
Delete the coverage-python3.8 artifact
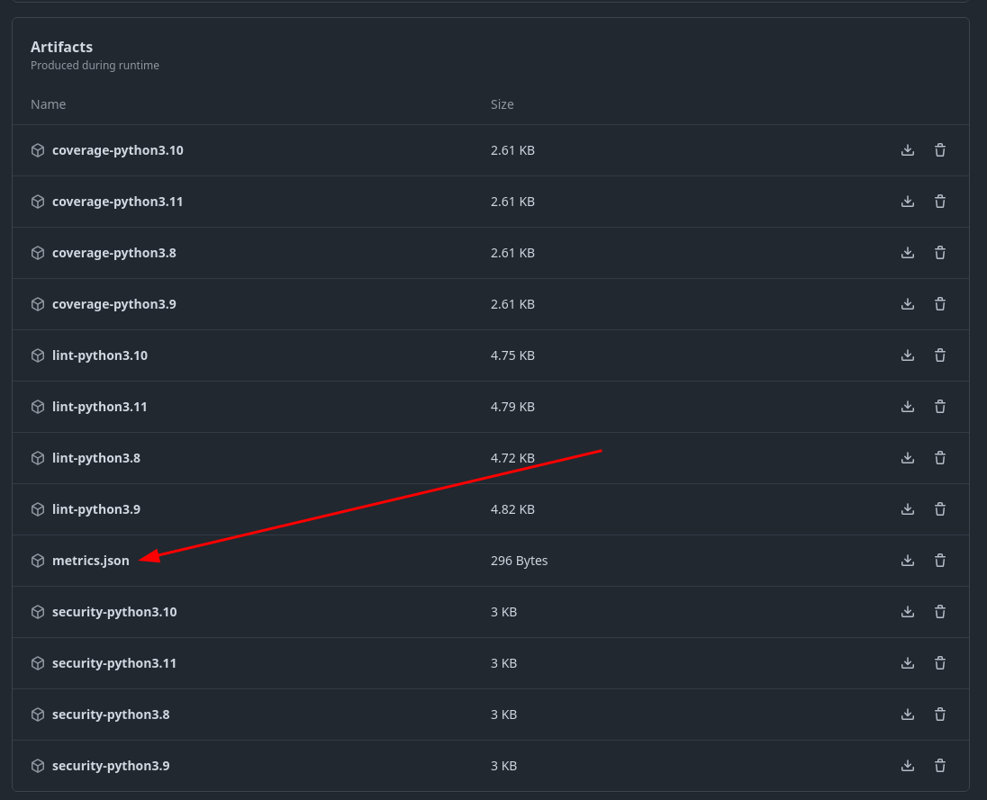(940, 253)
